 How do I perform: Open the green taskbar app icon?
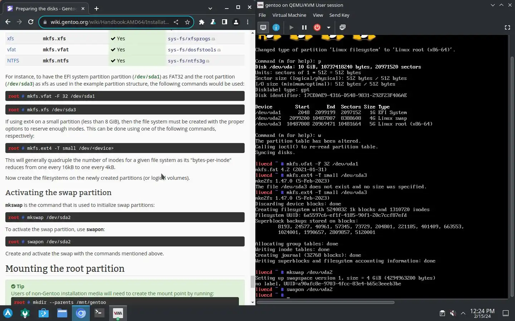(25, 313)
